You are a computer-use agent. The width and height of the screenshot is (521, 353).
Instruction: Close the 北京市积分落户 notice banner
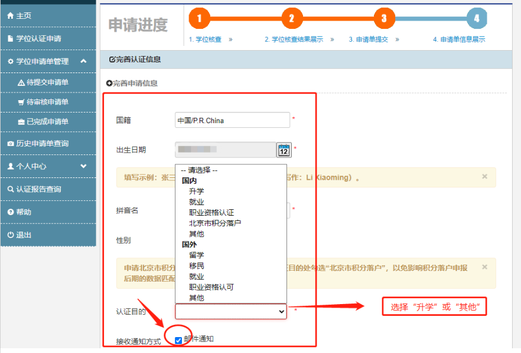pyautogui.click(x=484, y=267)
